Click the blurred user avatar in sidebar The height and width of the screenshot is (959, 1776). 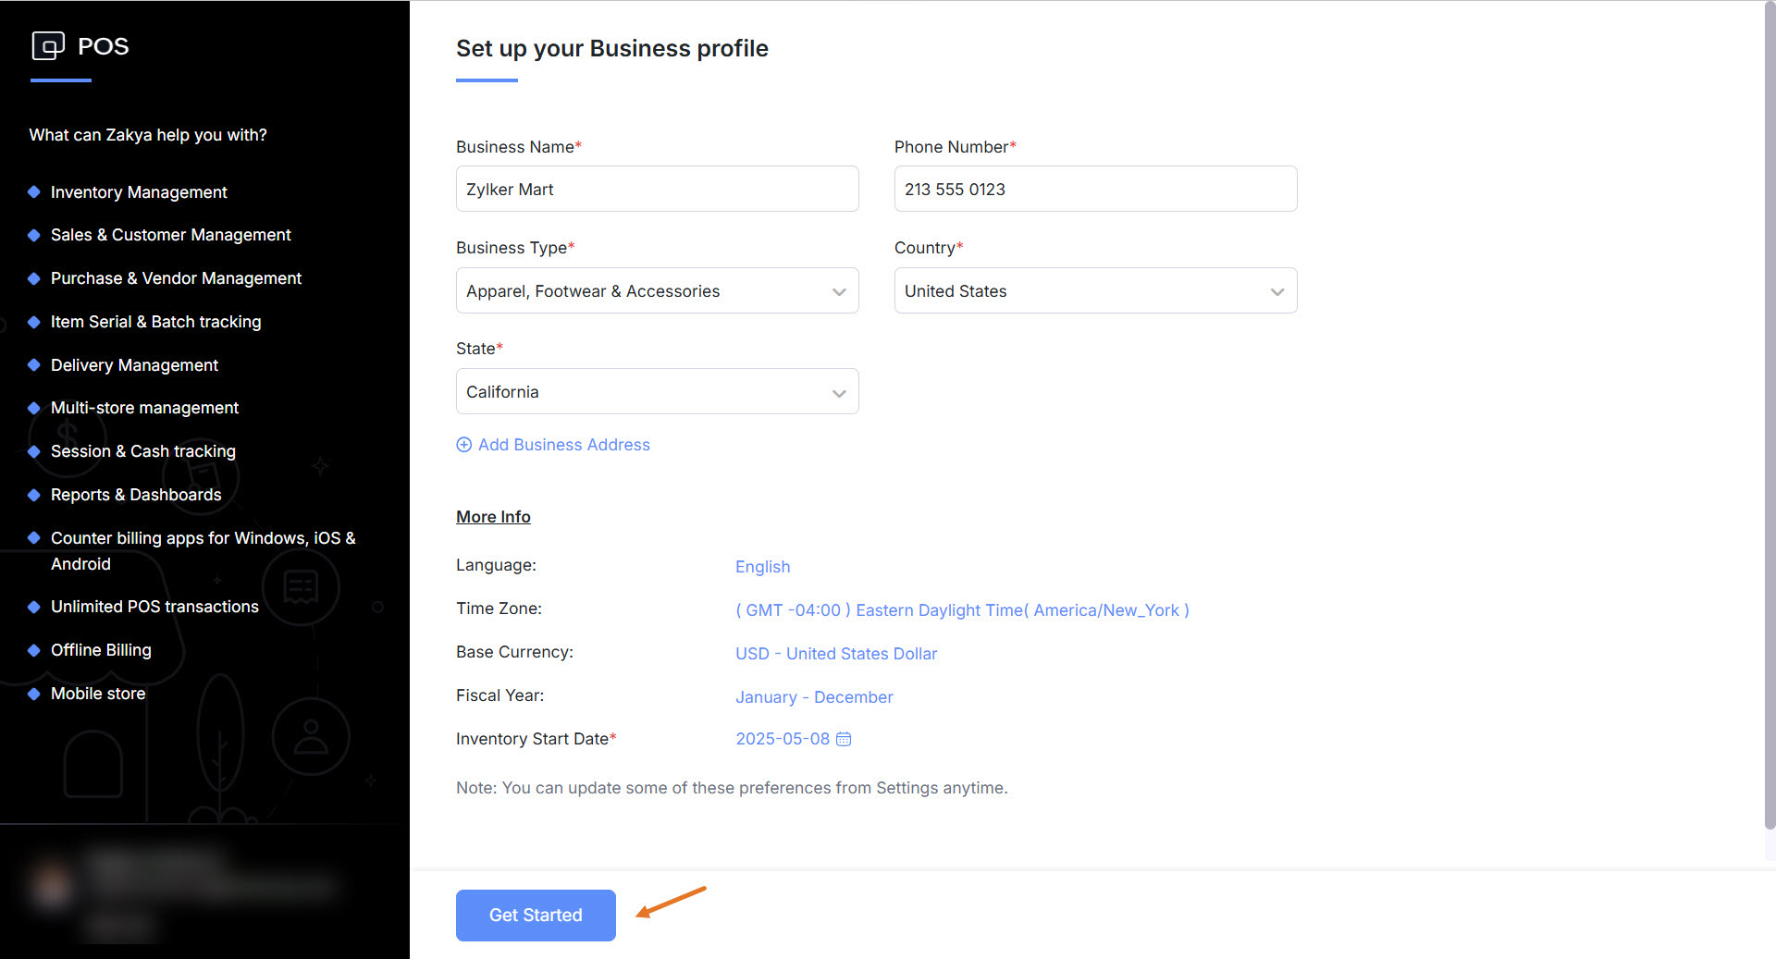click(52, 886)
